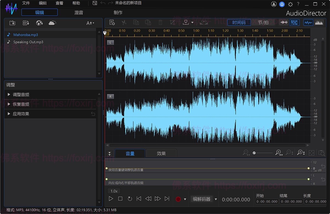Click the project settings icon on toolbar
The width and height of the screenshot is (330, 214).
tap(112, 22)
